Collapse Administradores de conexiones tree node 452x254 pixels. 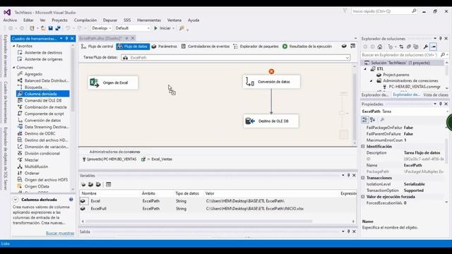click(371, 81)
